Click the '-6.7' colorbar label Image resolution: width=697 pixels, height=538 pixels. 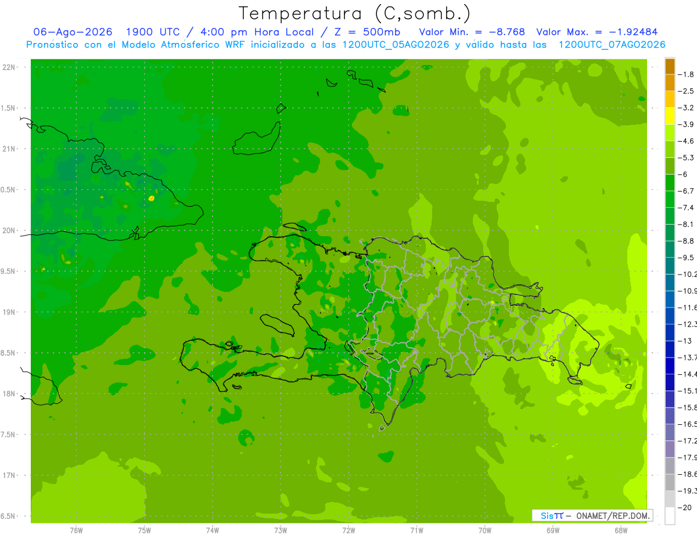pos(687,191)
